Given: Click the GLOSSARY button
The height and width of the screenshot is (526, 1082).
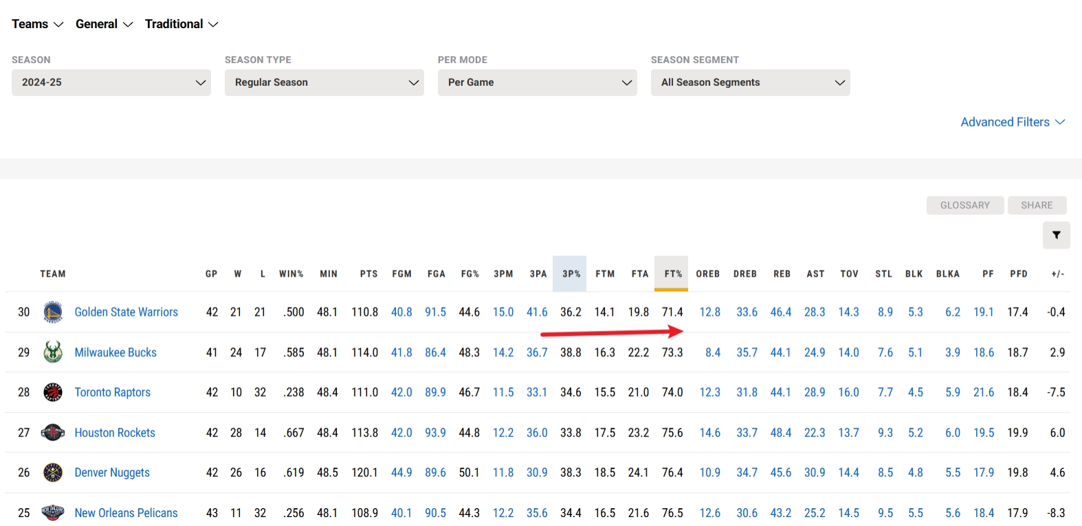Looking at the screenshot, I should pyautogui.click(x=964, y=205).
